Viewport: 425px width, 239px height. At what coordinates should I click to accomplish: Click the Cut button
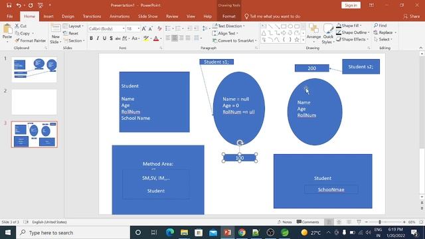click(x=21, y=26)
